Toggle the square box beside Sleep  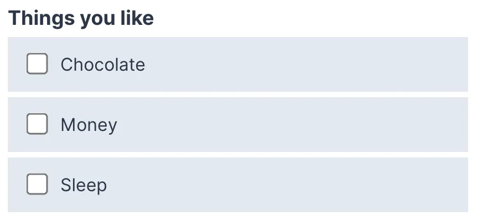tap(37, 185)
